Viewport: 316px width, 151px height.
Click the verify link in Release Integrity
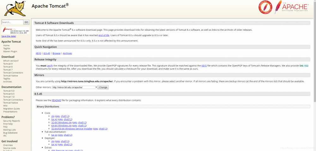(x=50, y=66)
